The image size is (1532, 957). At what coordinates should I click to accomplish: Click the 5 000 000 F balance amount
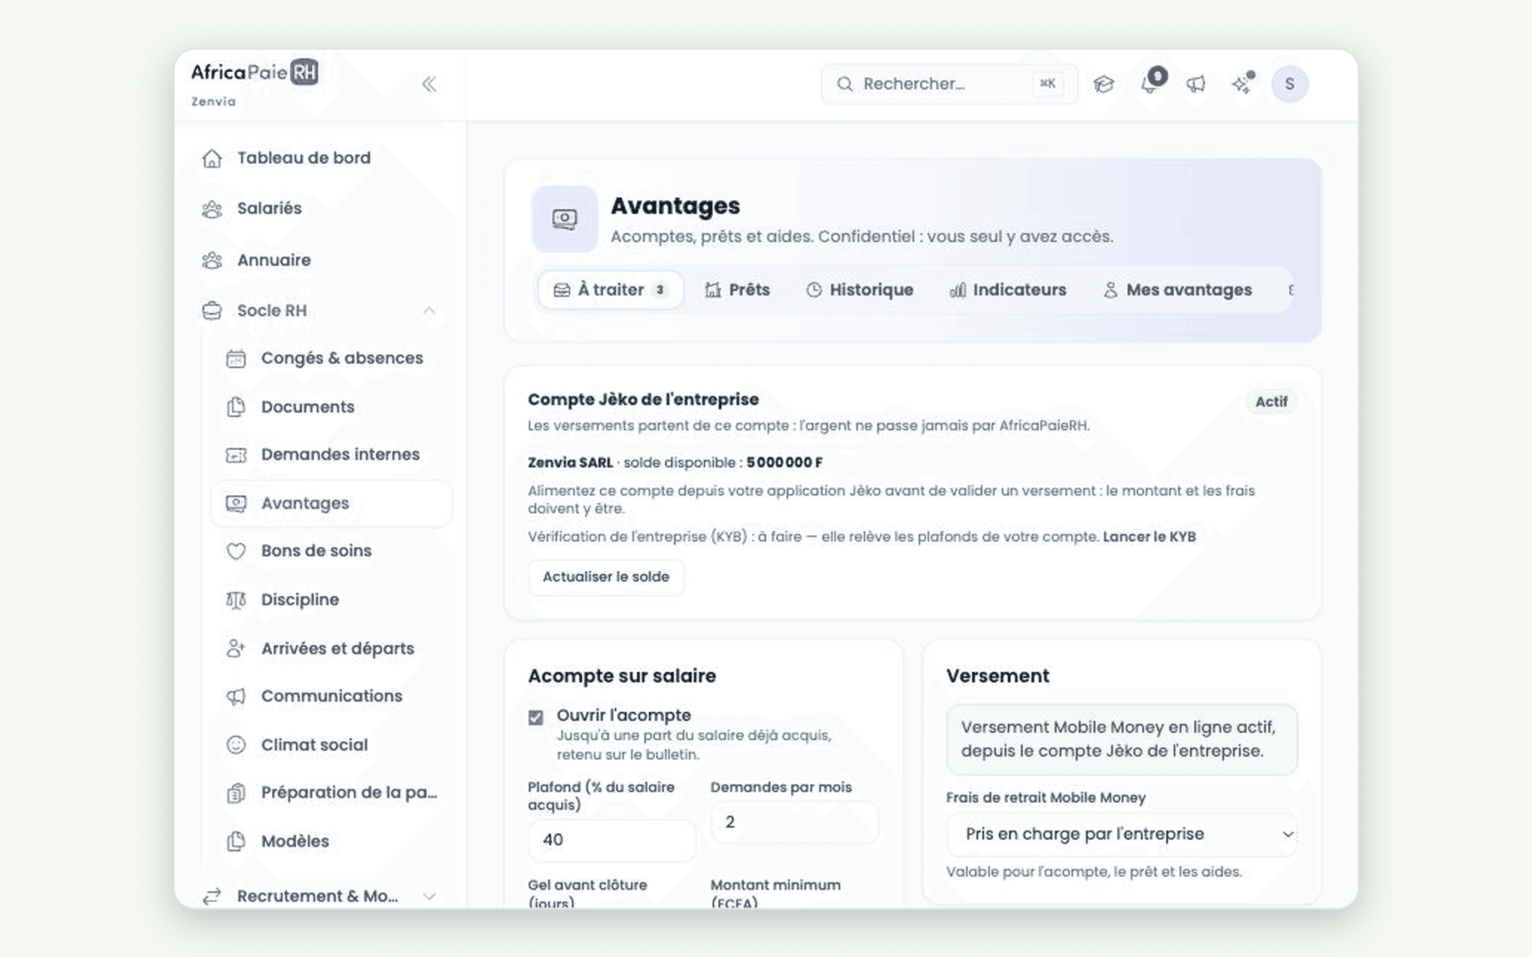(785, 463)
